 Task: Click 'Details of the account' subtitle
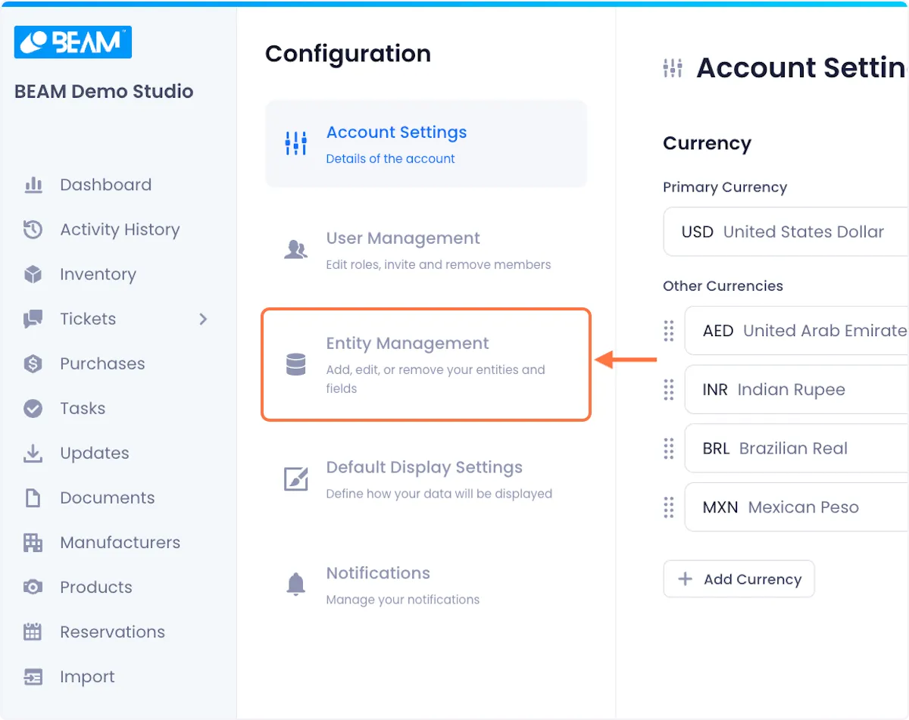390,159
